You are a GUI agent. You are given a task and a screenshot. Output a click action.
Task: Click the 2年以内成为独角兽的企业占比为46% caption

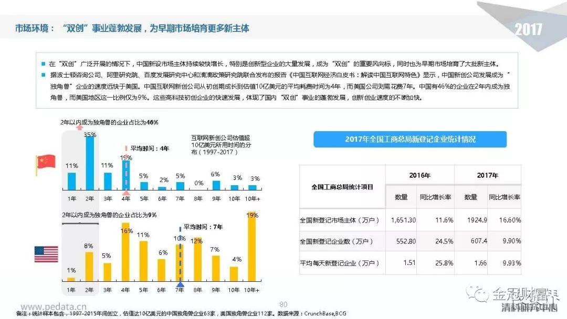(109, 122)
